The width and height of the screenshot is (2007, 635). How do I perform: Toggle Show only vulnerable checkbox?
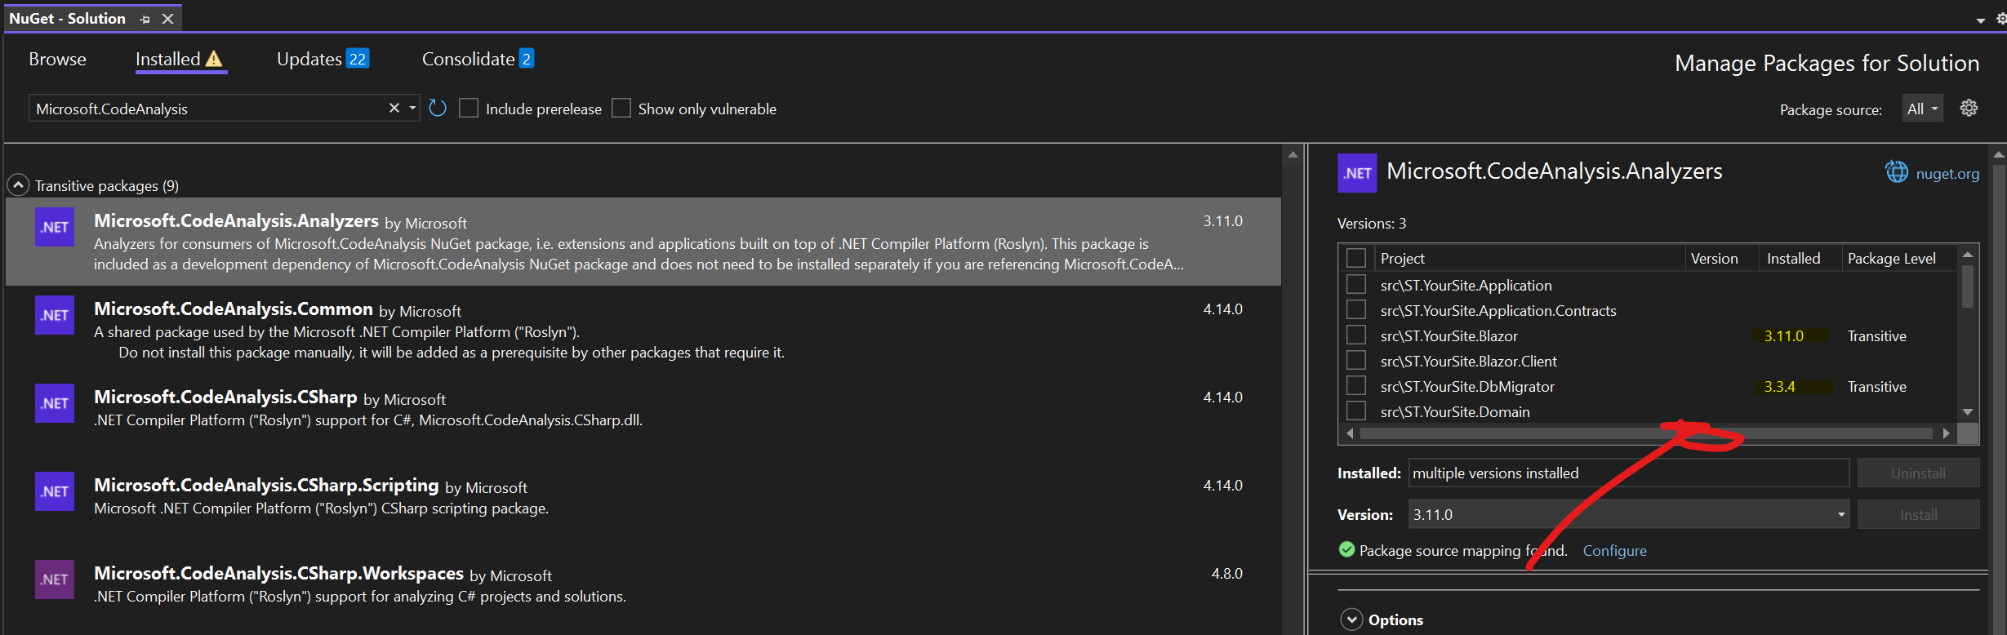tap(621, 108)
